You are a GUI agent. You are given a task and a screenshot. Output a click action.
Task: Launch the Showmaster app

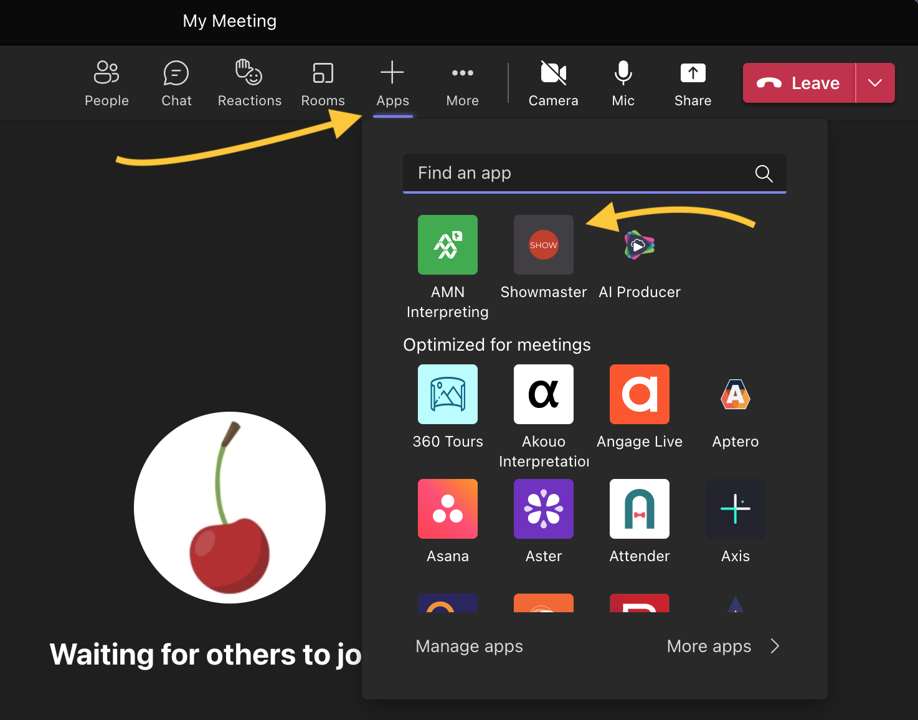[x=543, y=245]
